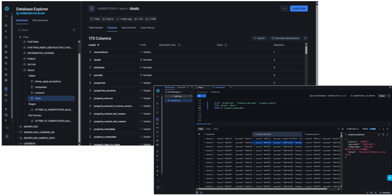This screenshot has height=196, width=392.
Task: Refresh the database tree list
Action: (74, 30)
